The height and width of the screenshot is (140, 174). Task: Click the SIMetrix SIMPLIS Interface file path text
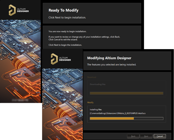[117, 113]
